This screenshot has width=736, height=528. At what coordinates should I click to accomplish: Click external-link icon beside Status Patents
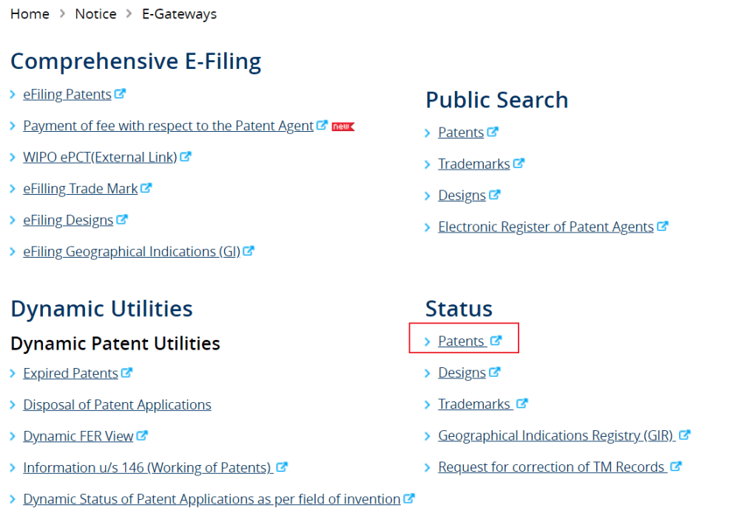click(496, 340)
